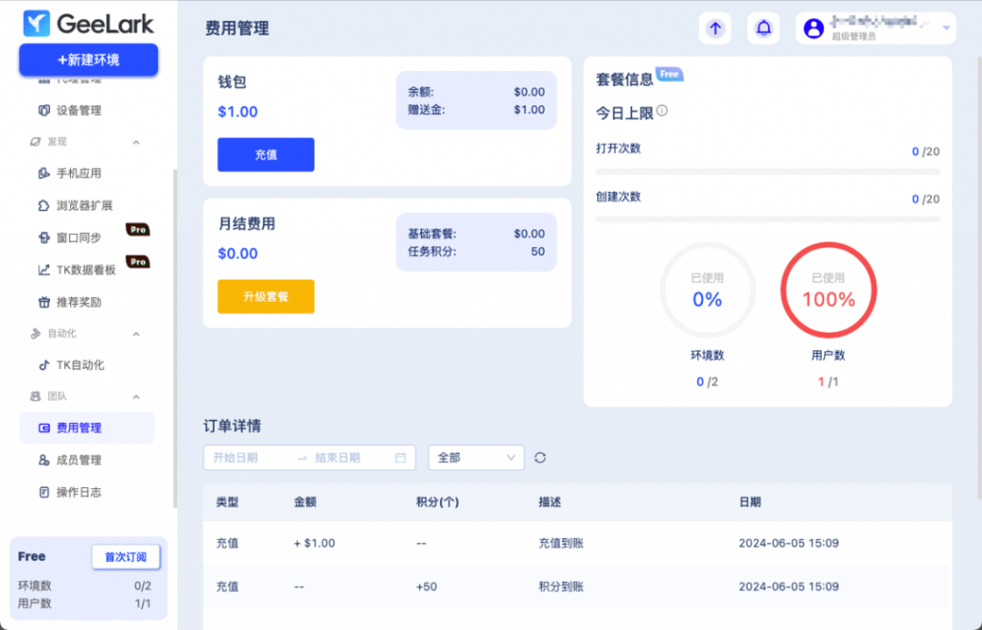Open 成员管理 in sidebar
This screenshot has width=982, height=630.
click(79, 460)
